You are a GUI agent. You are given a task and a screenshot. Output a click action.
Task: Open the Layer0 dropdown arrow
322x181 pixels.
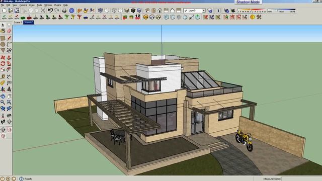pos(204,10)
